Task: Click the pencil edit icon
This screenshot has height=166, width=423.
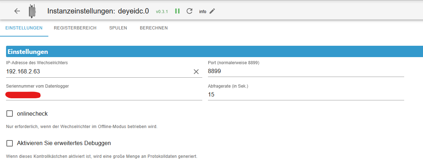Action: click(x=212, y=11)
